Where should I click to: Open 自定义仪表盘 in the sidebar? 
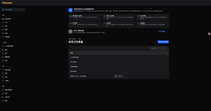(x=13, y=10)
